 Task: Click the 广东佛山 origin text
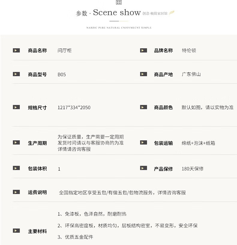(x=191, y=74)
